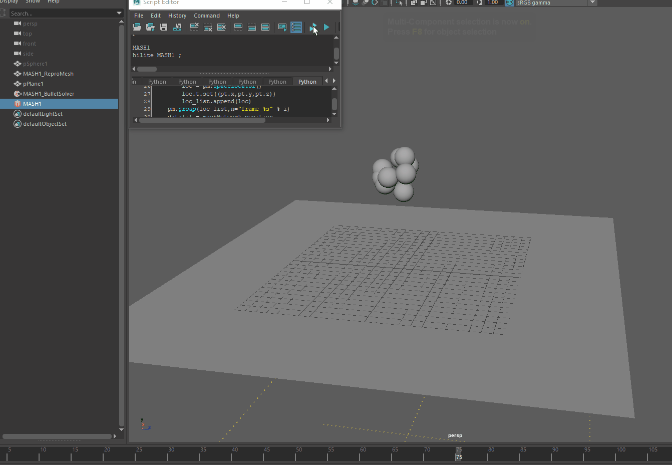The height and width of the screenshot is (465, 672).
Task: Open Edit menu in Script Editor
Action: [x=156, y=16]
